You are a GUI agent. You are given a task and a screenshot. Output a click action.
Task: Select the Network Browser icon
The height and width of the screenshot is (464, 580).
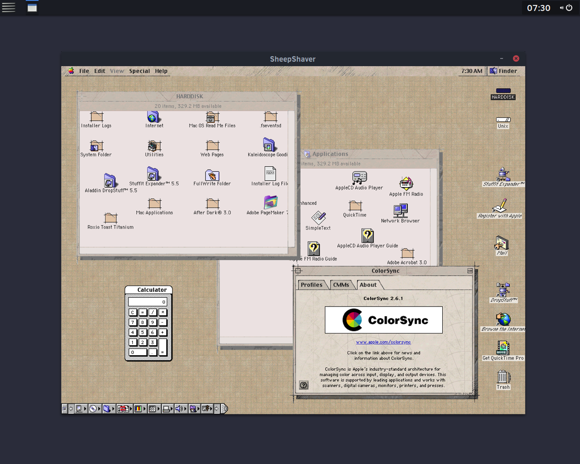pyautogui.click(x=400, y=210)
